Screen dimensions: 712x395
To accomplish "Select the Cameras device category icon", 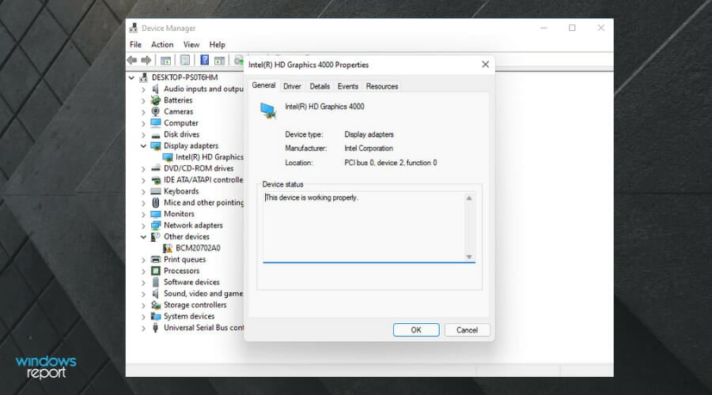I will click(x=156, y=111).
